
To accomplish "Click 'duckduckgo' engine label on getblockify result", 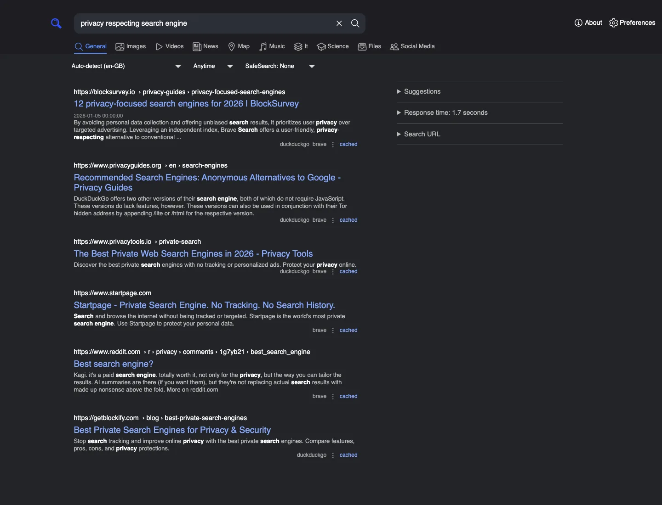I will (x=312, y=455).
